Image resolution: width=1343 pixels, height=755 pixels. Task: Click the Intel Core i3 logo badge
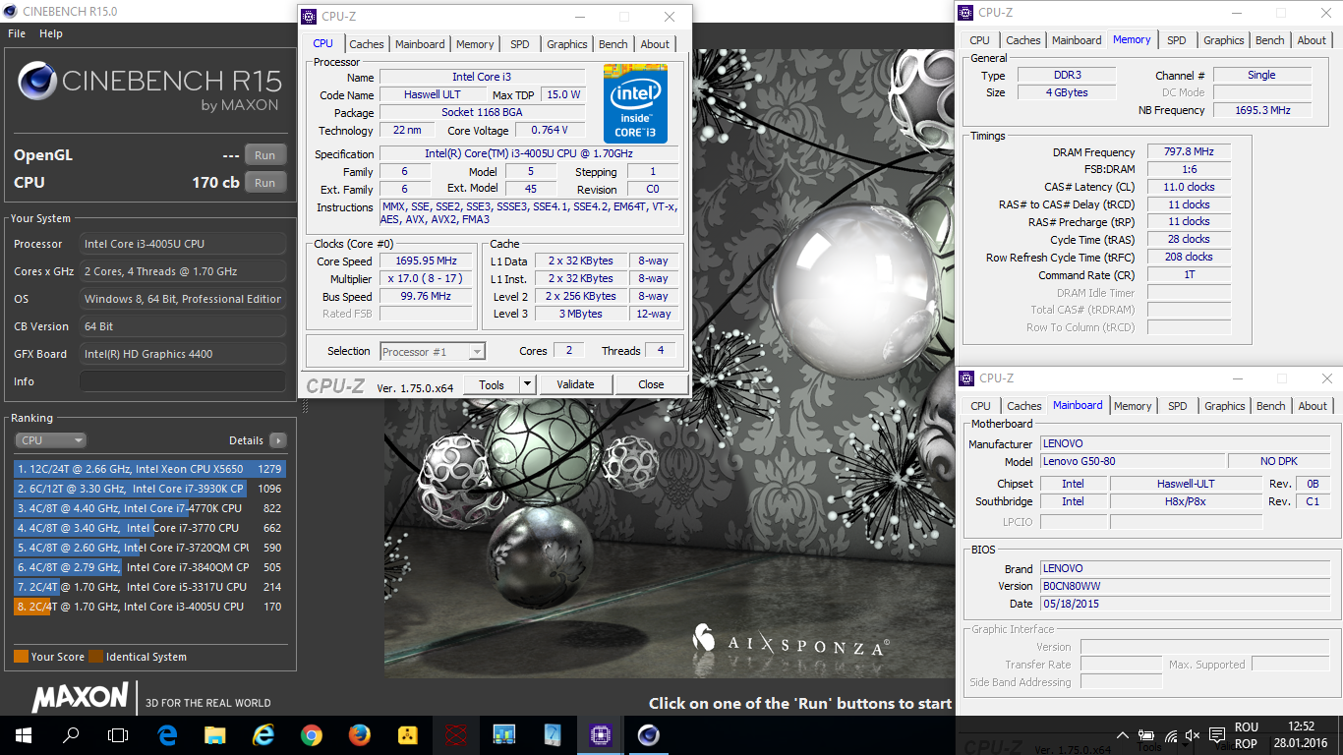pos(636,104)
